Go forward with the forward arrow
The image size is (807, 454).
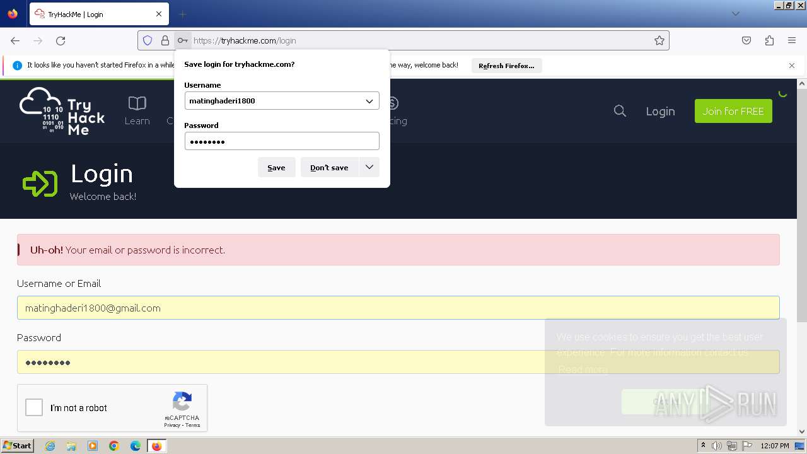[x=38, y=40]
